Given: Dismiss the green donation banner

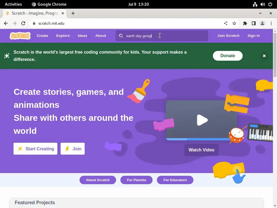Looking at the screenshot, I should point(264,56).
